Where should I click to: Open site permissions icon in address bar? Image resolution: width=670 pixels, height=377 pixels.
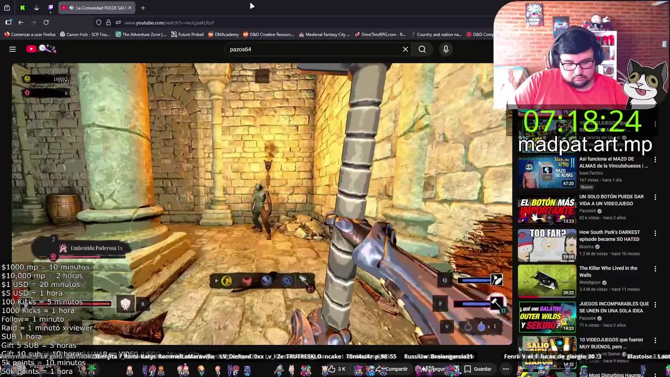click(x=118, y=23)
